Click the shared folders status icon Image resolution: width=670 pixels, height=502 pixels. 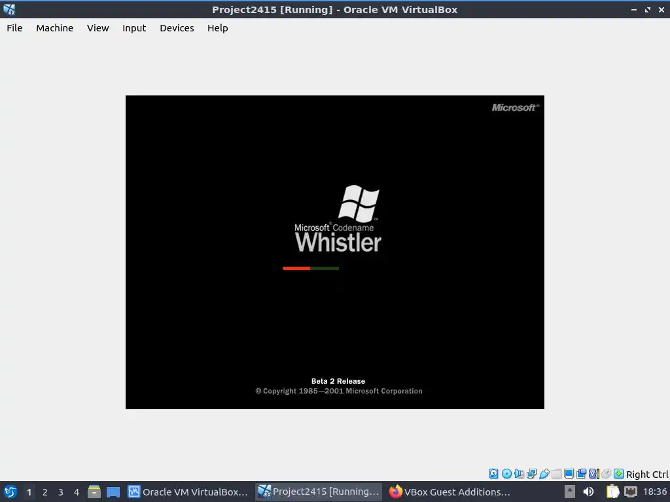pyautogui.click(x=556, y=473)
